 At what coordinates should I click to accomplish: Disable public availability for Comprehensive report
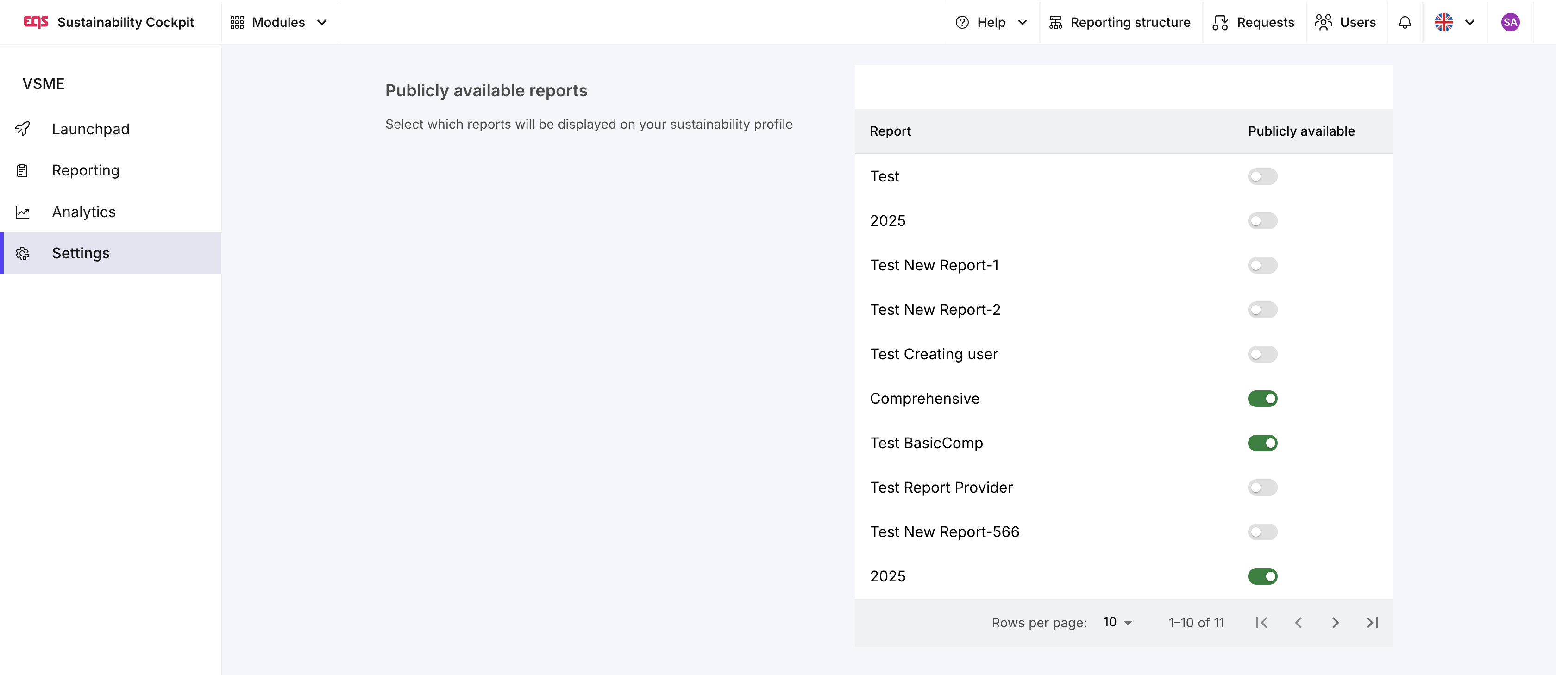click(1262, 399)
